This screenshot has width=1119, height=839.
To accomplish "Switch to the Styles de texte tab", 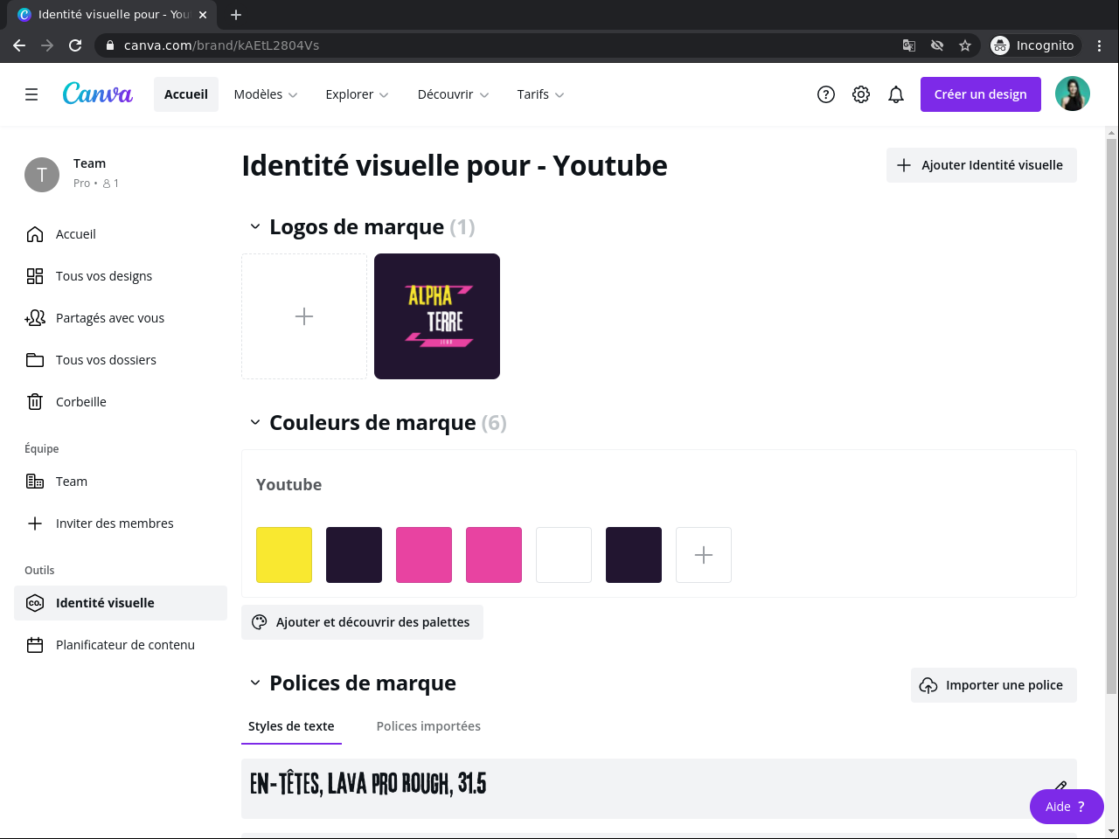I will (x=291, y=726).
